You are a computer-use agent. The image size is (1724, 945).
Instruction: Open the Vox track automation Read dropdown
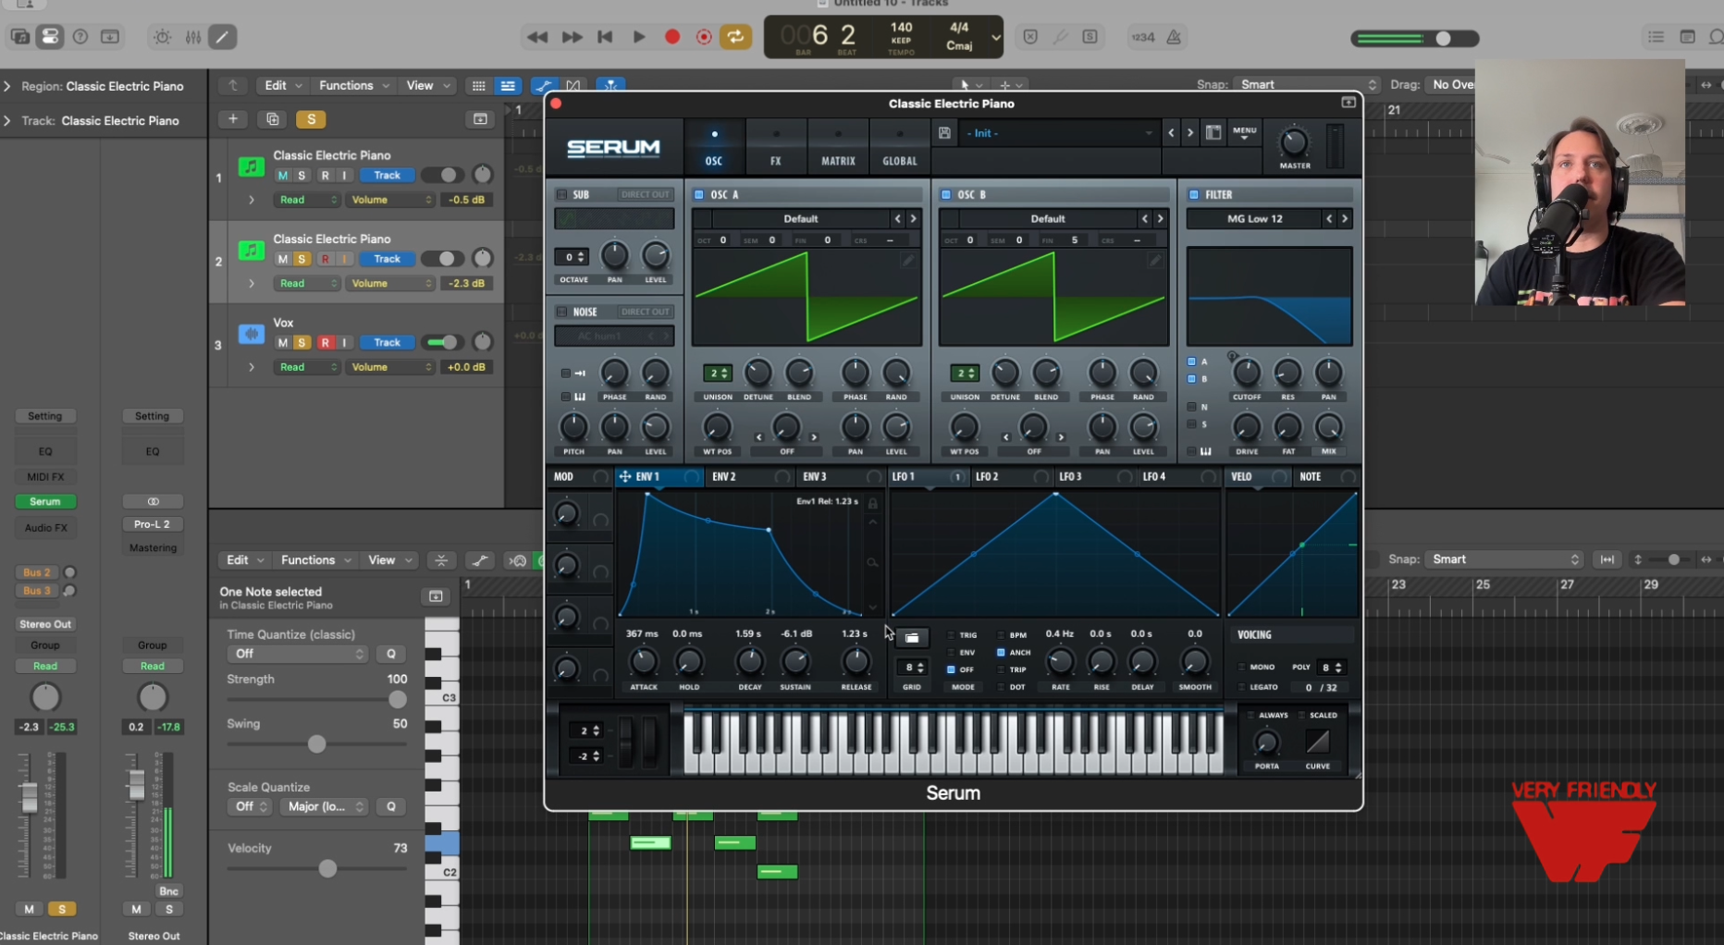pyautogui.click(x=306, y=367)
